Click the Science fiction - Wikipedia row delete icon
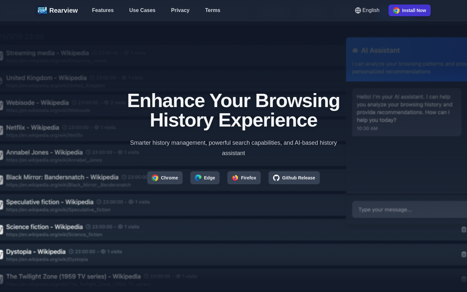The image size is (467, 292). click(464, 229)
